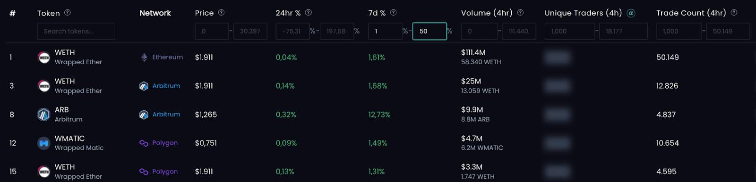Click the Trade Count maximum filter field
The height and width of the screenshot is (182, 756).
[x=728, y=31]
